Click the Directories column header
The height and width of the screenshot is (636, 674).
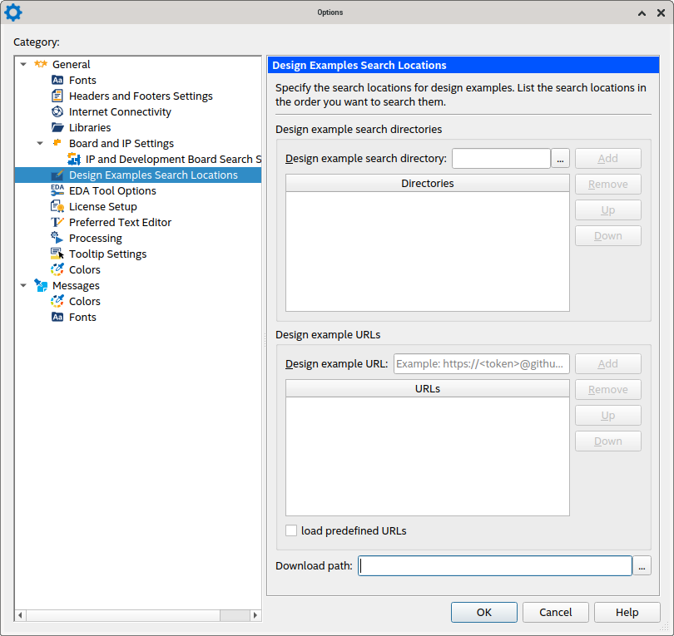pyautogui.click(x=427, y=184)
